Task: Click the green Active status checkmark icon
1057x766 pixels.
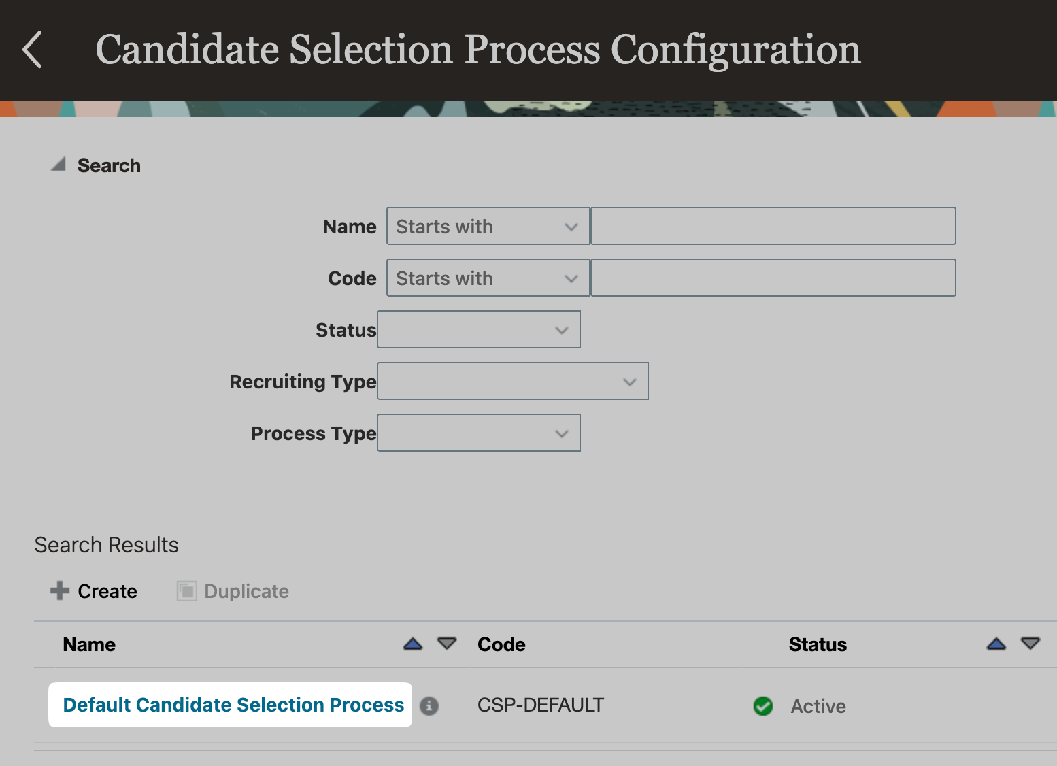Action: click(x=763, y=706)
